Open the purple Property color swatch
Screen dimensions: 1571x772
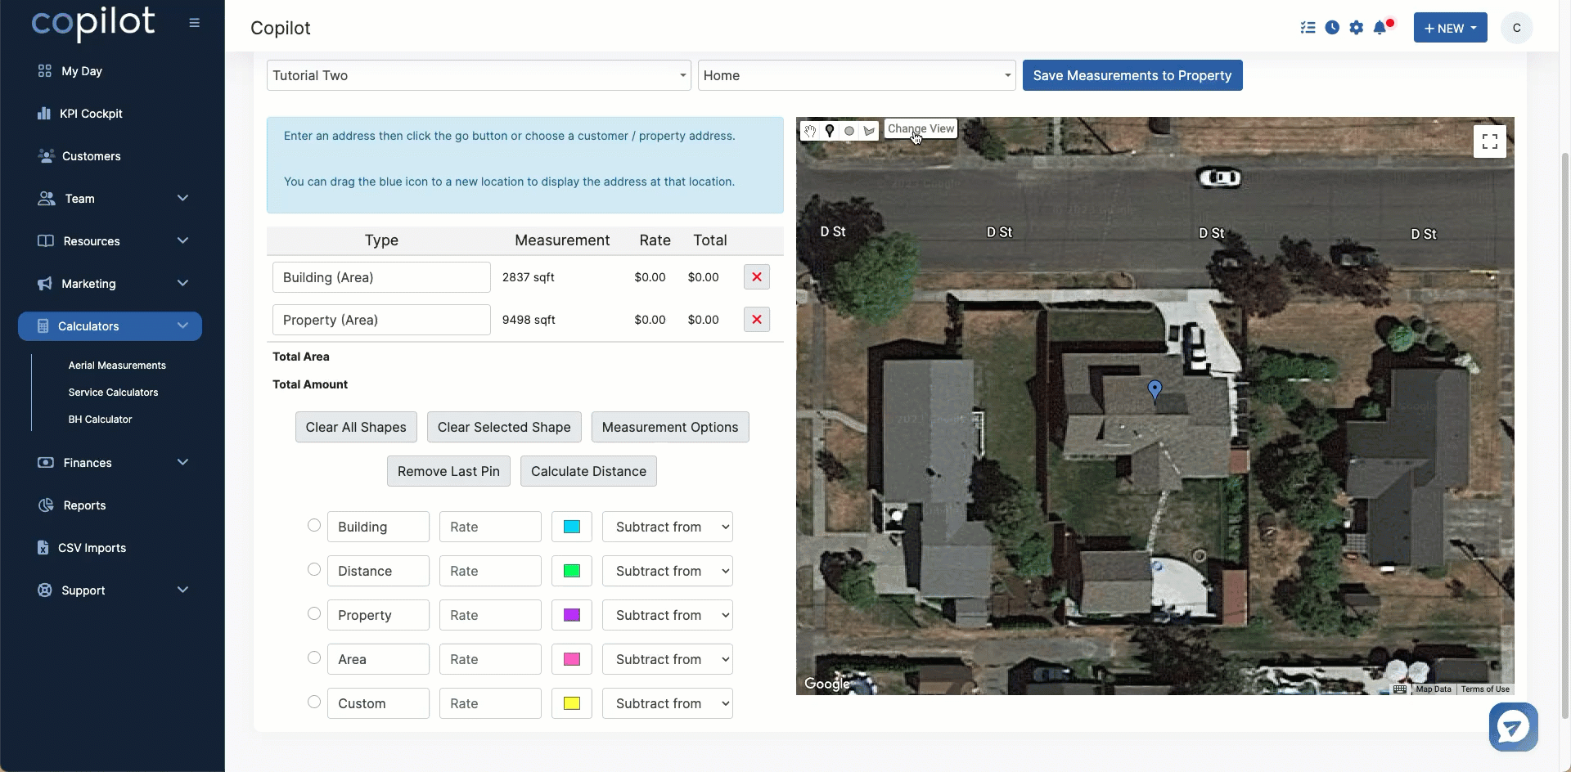pos(572,615)
